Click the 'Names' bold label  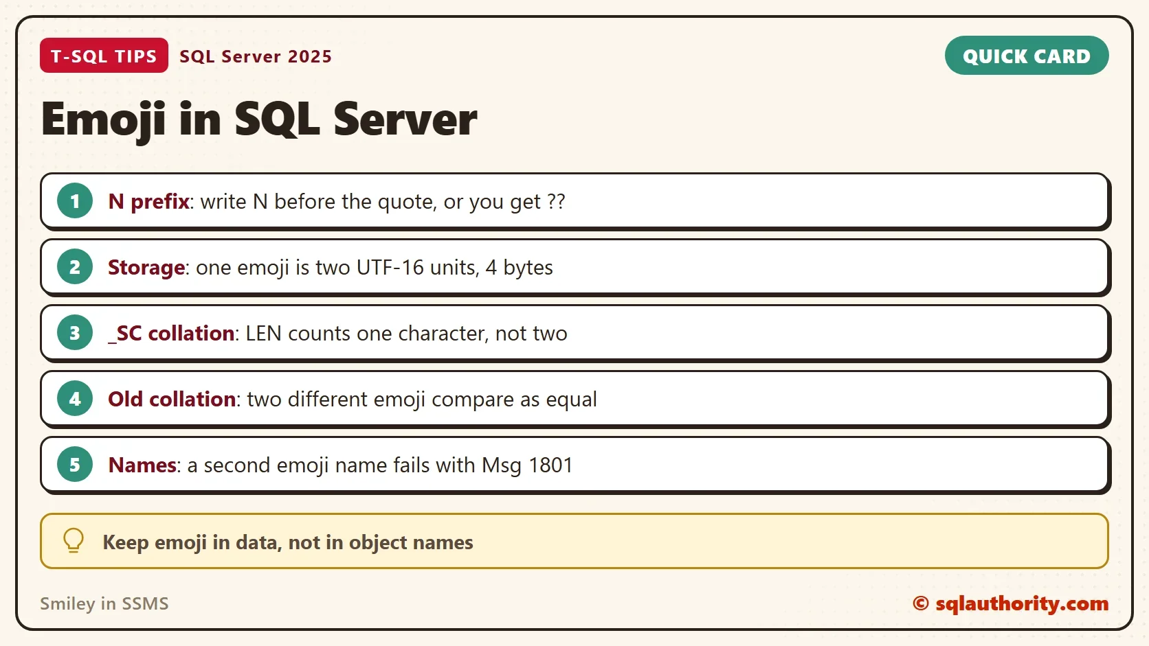click(142, 465)
